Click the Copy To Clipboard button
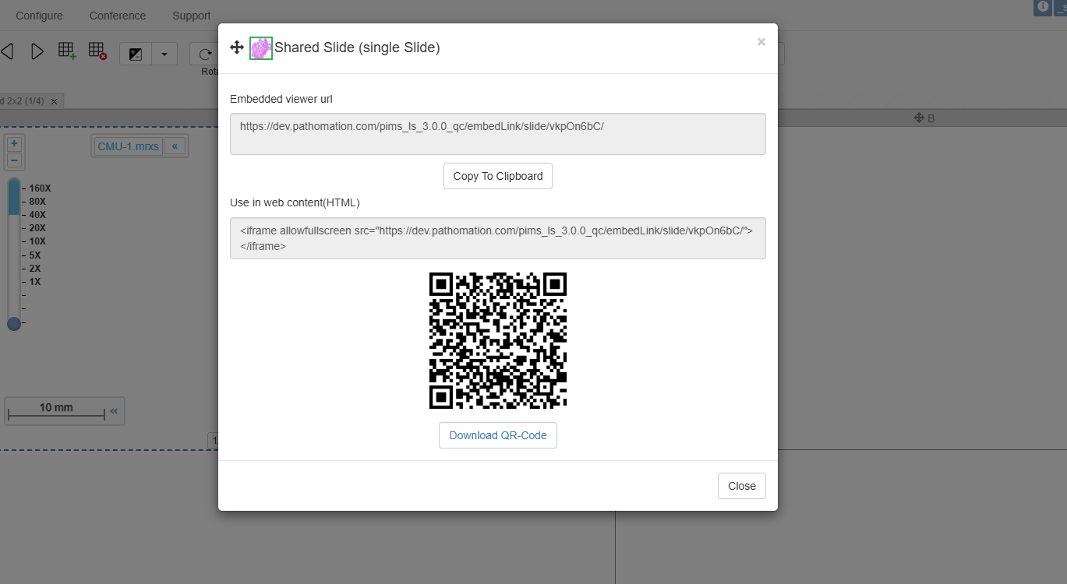The height and width of the screenshot is (584, 1067). pos(497,176)
